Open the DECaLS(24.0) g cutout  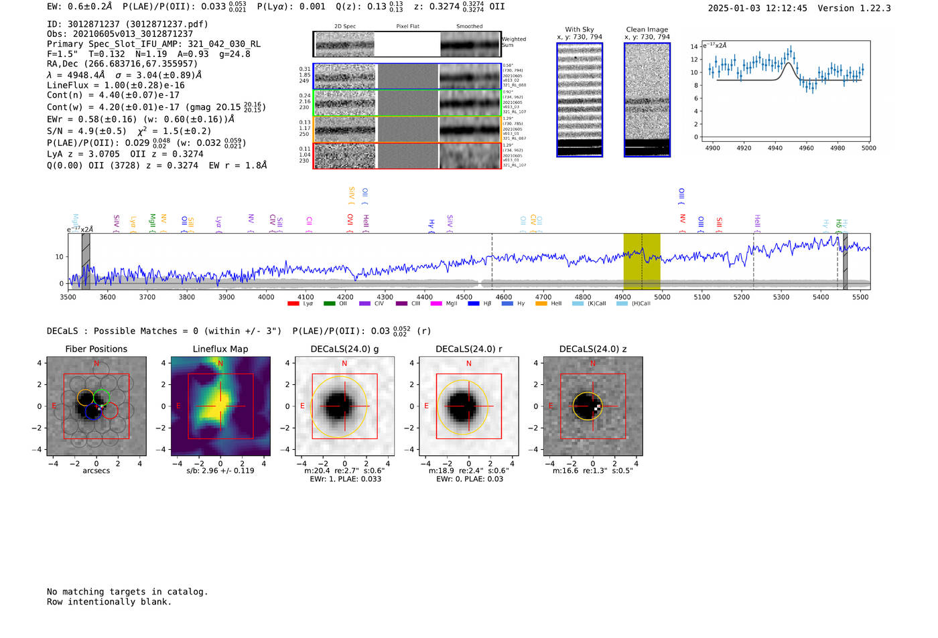click(x=344, y=406)
